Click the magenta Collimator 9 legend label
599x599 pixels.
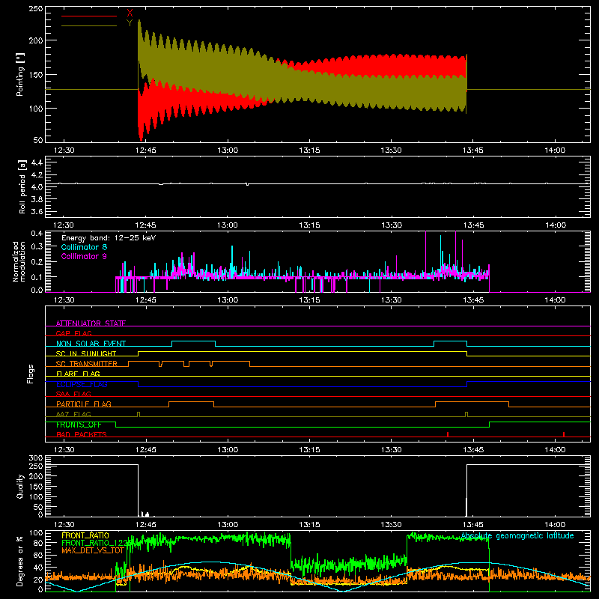click(84, 256)
